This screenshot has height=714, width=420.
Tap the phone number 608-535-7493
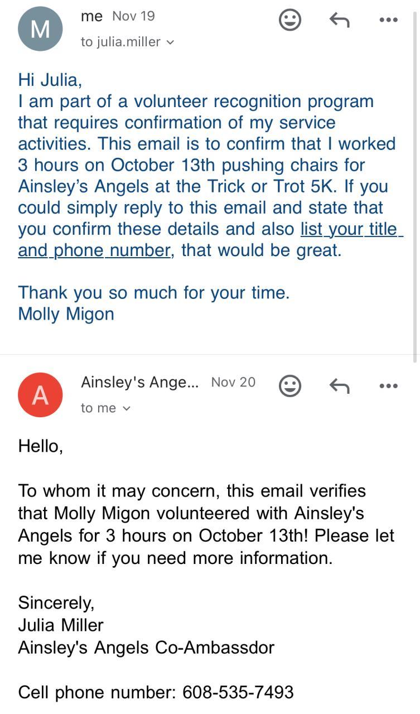tap(238, 692)
